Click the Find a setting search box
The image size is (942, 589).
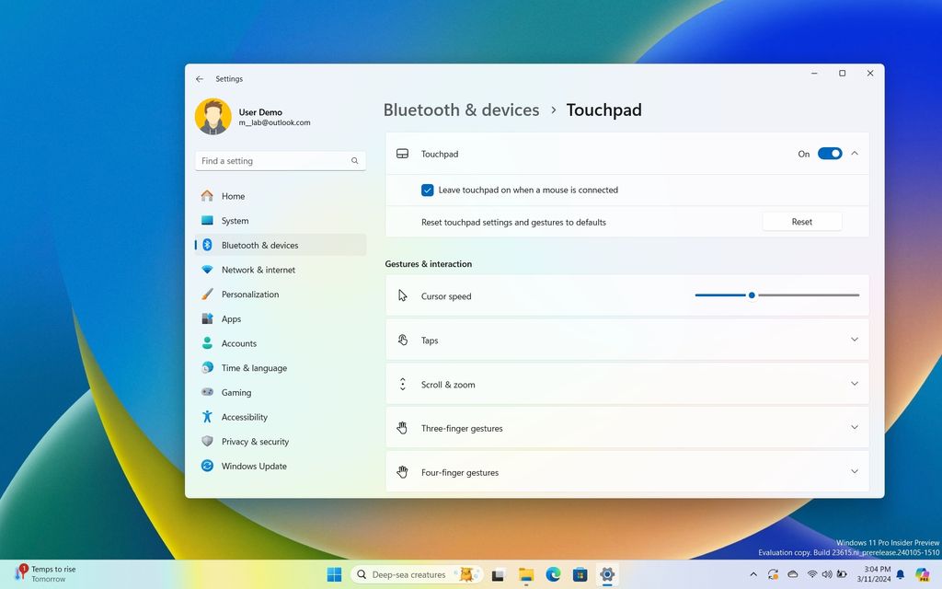coord(279,160)
